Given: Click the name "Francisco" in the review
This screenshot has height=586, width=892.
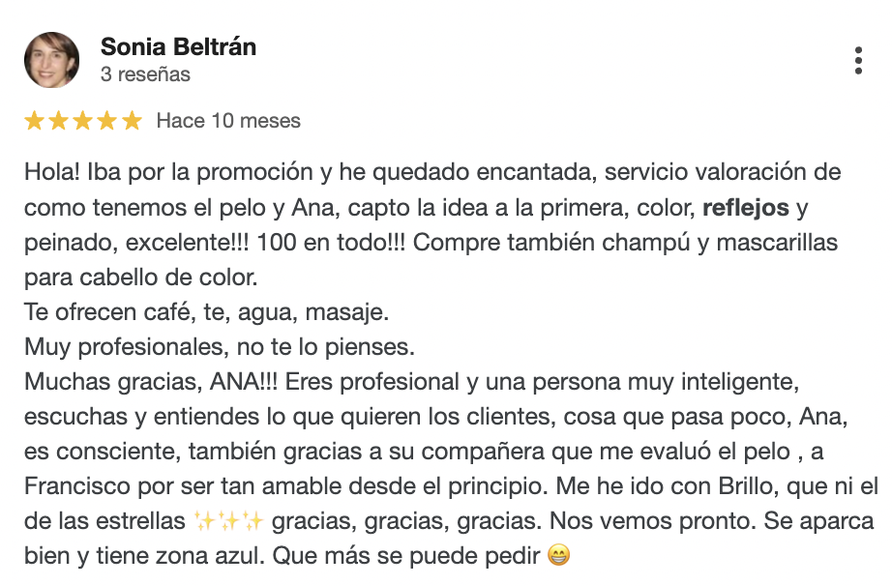Looking at the screenshot, I should click(78, 486).
